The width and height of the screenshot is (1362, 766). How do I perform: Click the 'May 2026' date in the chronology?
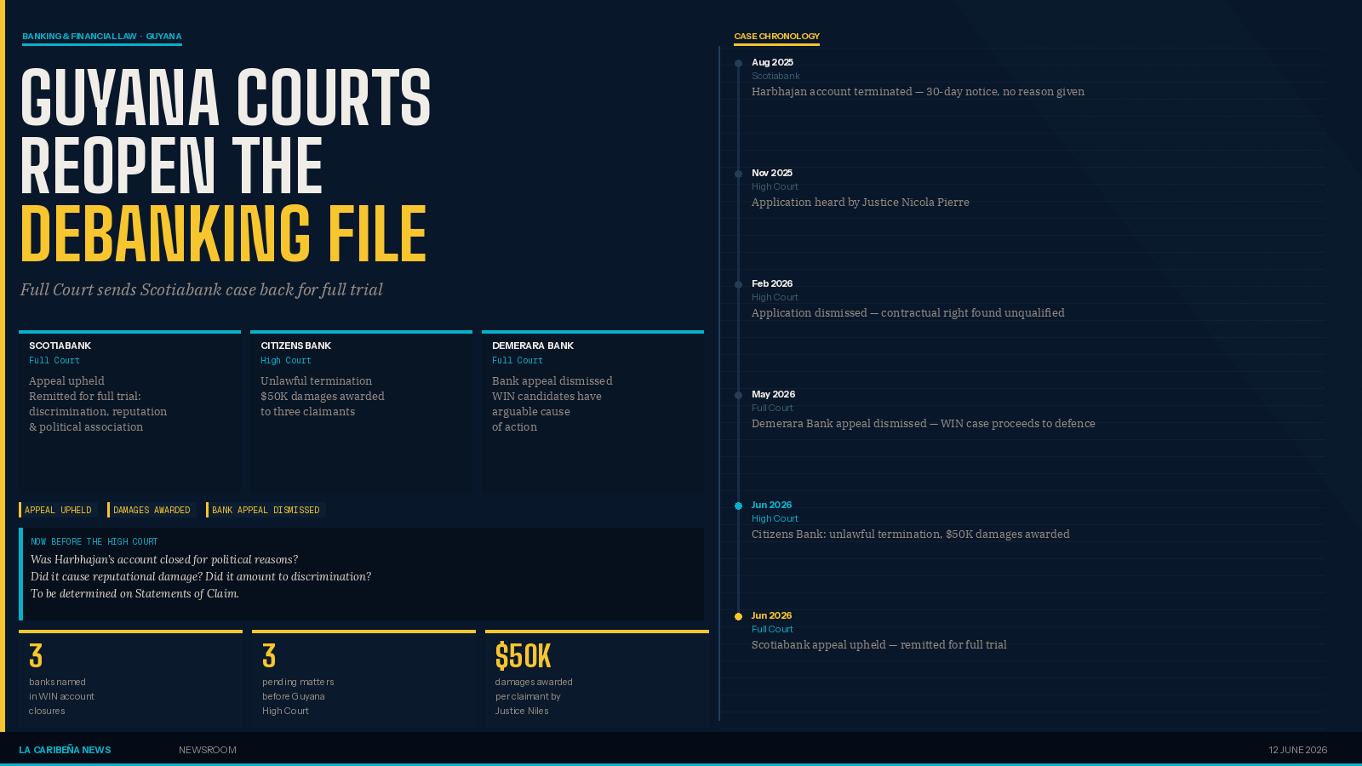(x=773, y=395)
